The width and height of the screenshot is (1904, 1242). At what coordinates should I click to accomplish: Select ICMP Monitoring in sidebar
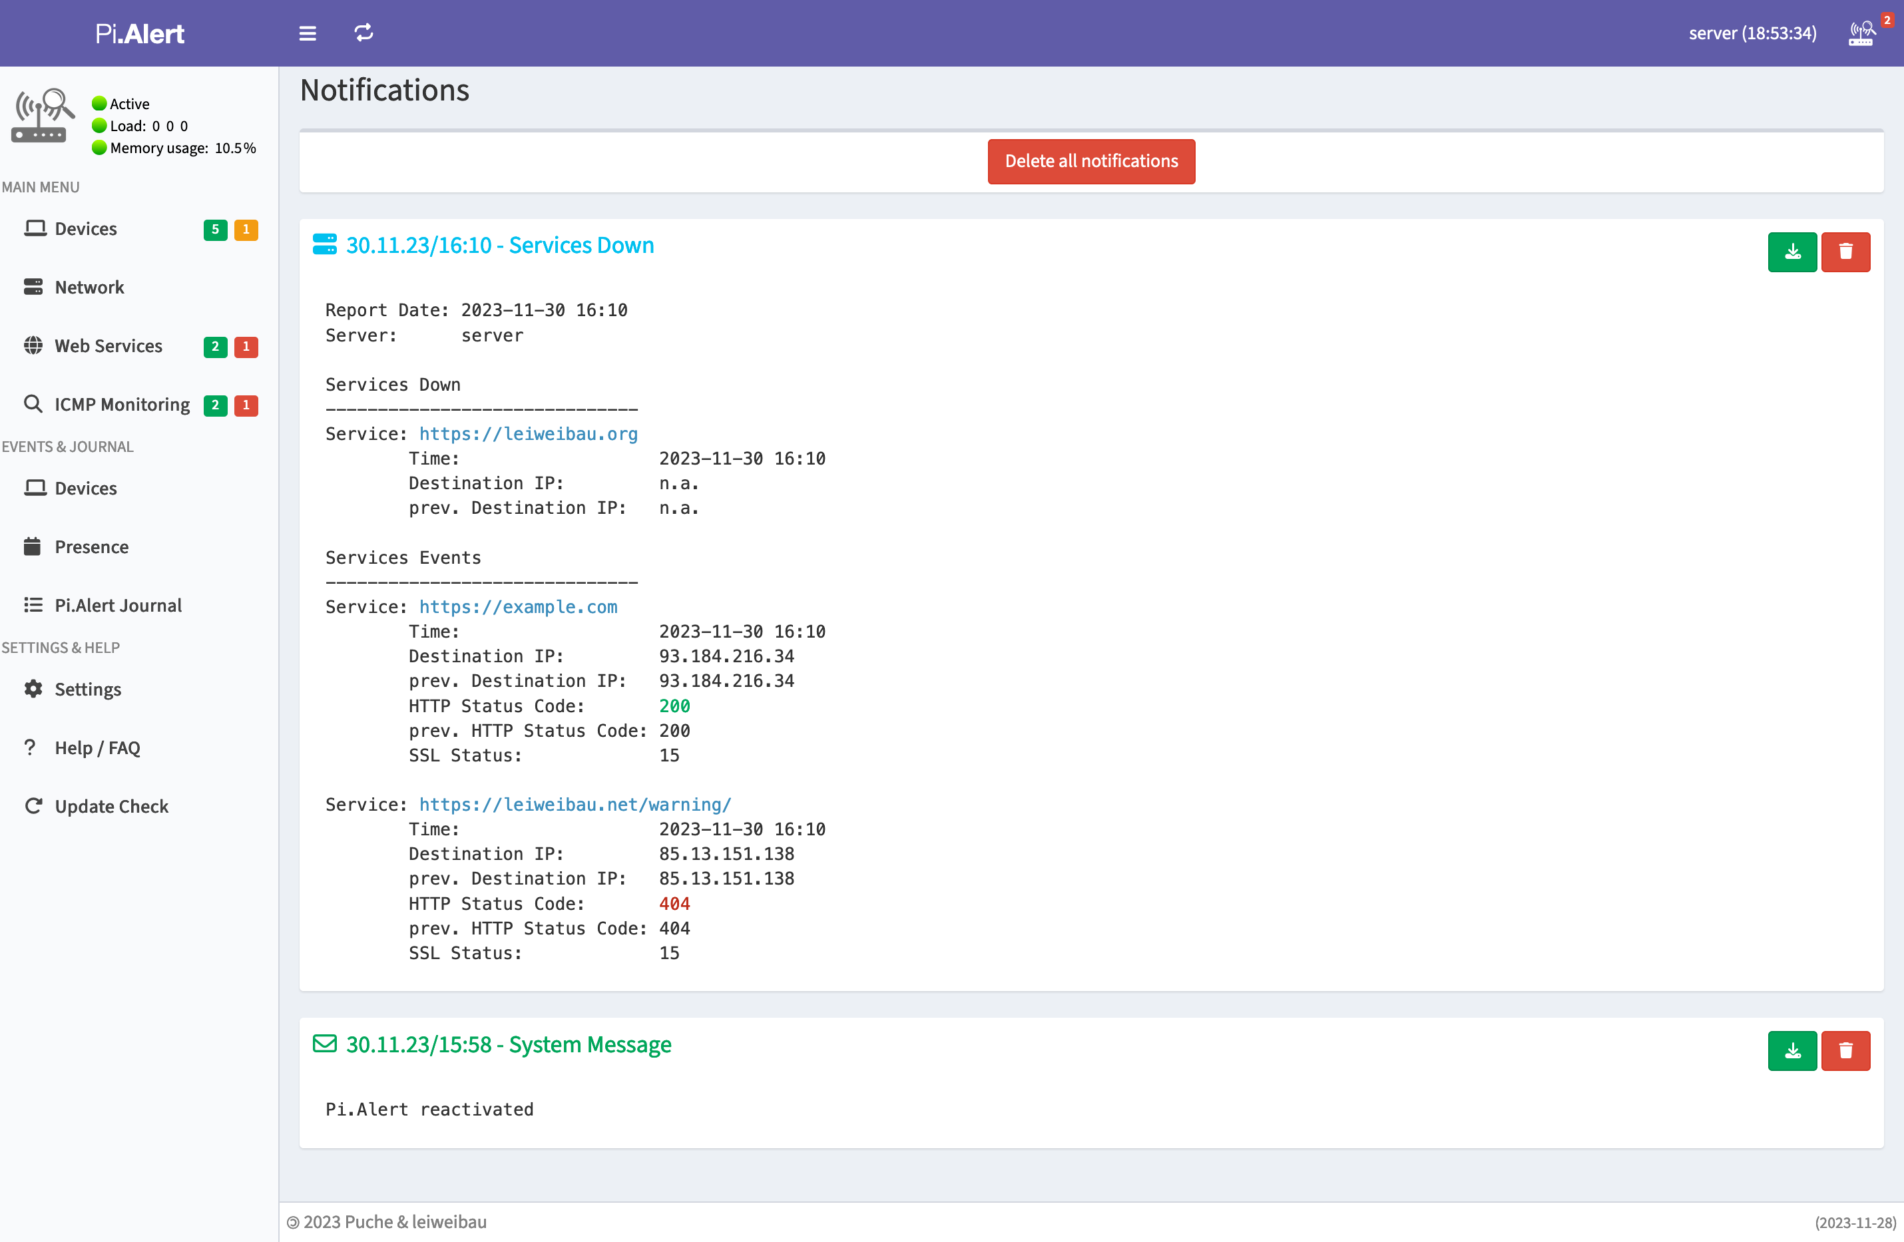point(122,405)
